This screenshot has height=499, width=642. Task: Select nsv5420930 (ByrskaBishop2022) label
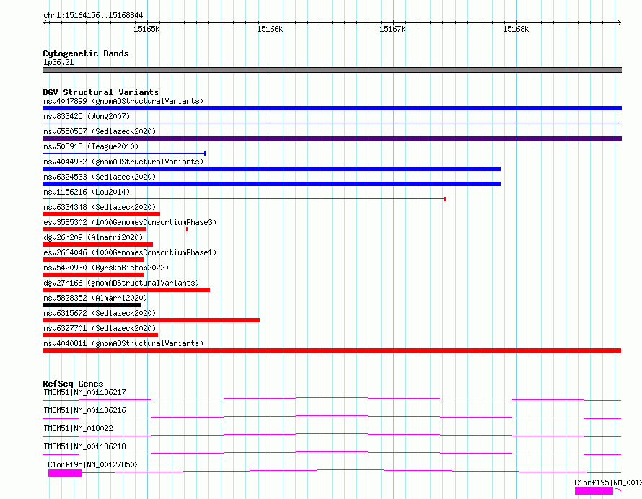click(106, 268)
